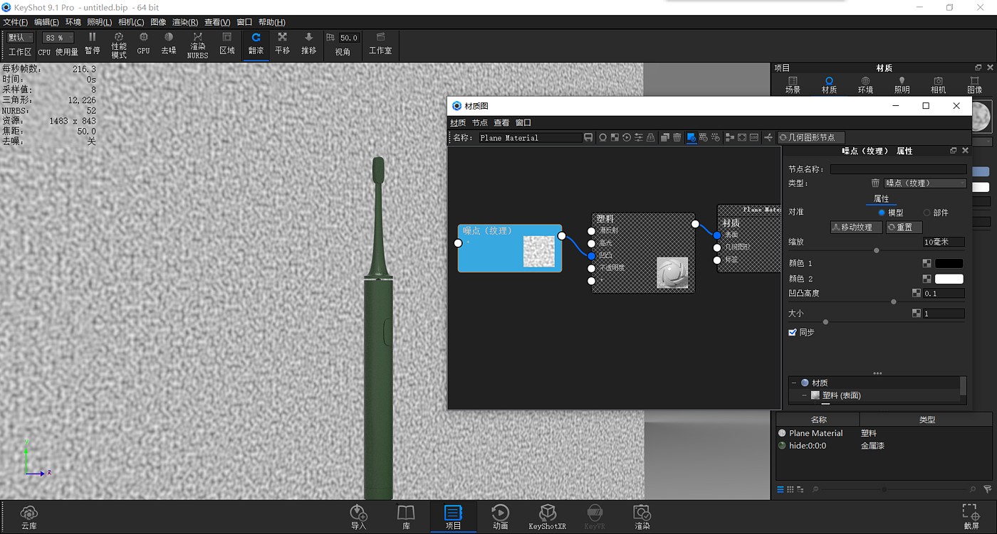This screenshot has height=534, width=997.
Task: Select Model (模型) alignment radio button
Action: pos(882,213)
